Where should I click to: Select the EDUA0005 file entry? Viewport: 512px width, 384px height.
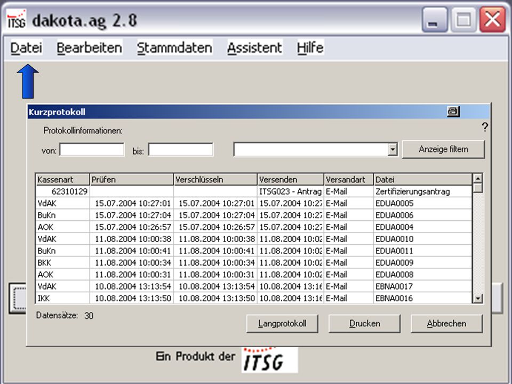(423, 203)
